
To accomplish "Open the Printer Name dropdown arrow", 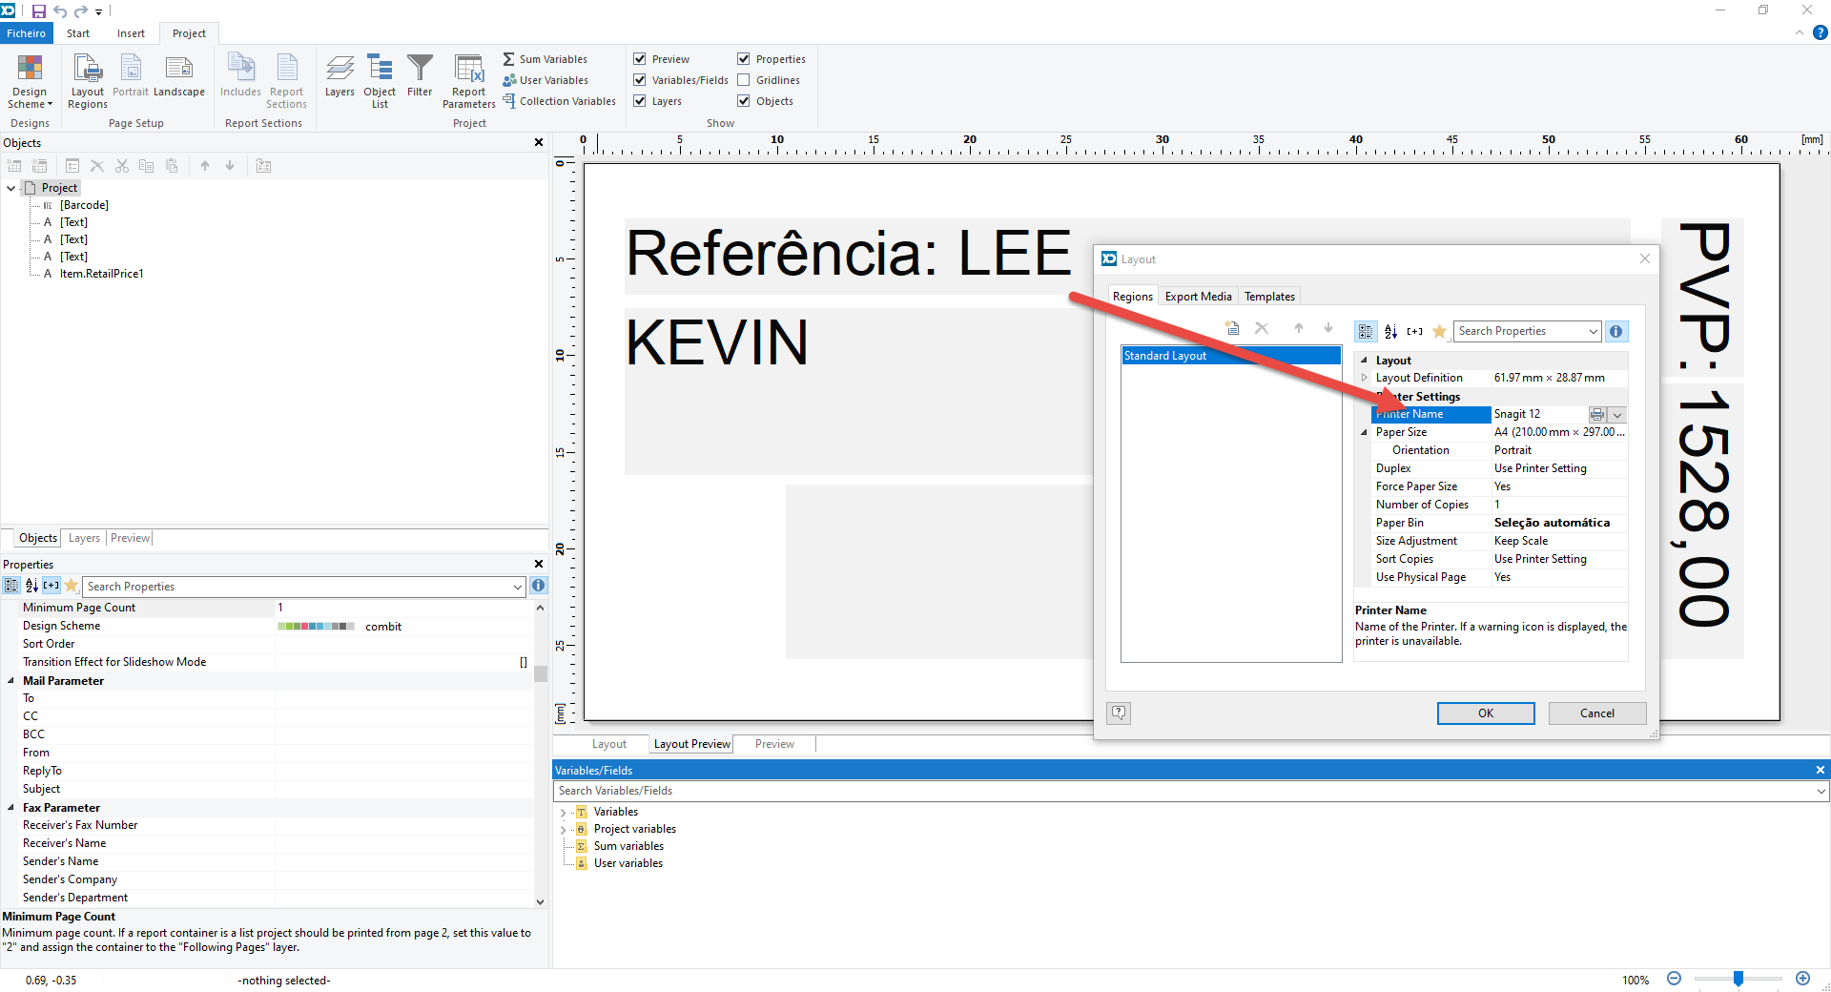I will click(x=1617, y=415).
